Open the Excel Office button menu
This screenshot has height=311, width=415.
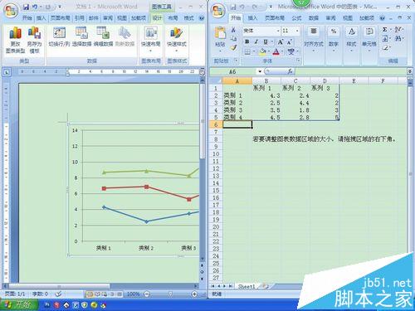coord(218,10)
